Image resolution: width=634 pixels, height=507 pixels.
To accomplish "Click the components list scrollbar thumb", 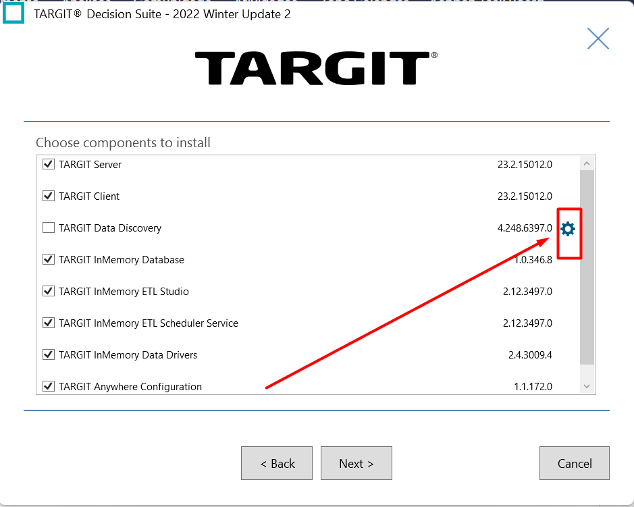I will 587,267.
